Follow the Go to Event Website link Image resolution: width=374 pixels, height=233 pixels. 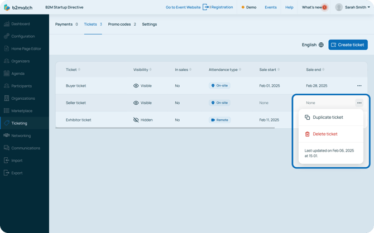[x=183, y=7]
